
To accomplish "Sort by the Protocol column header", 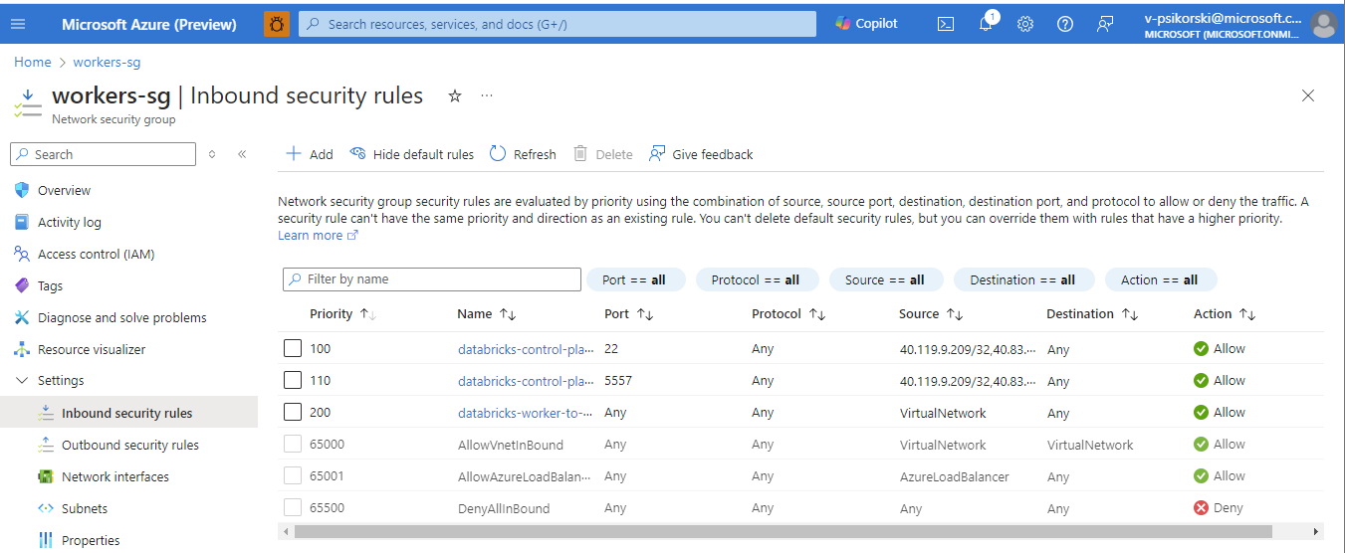I will coord(788,313).
